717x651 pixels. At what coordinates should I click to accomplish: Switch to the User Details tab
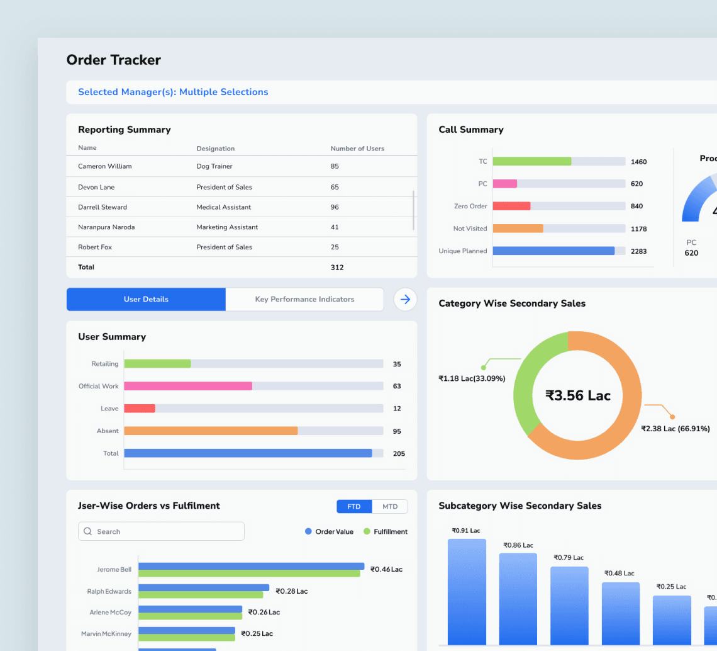coord(146,300)
